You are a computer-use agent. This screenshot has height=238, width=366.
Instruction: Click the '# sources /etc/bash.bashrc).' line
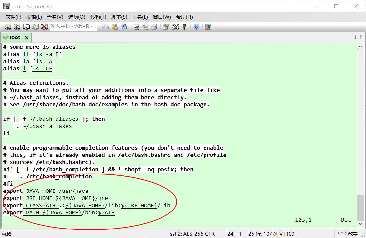pyautogui.click(x=49, y=162)
